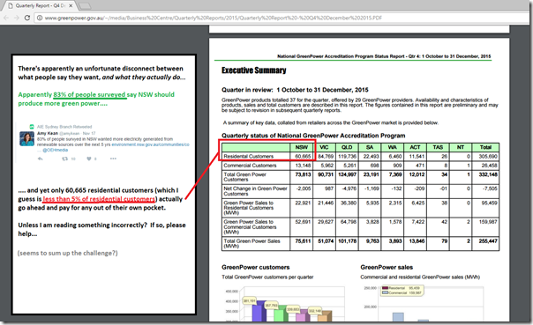Click the NSW commercial customers value 13,148
The image size is (533, 325).
pyautogui.click(x=303, y=166)
